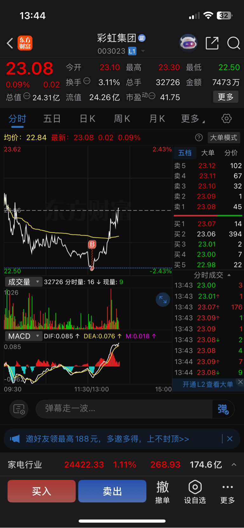Open 家电行业 sector label

pyautogui.click(x=25, y=465)
